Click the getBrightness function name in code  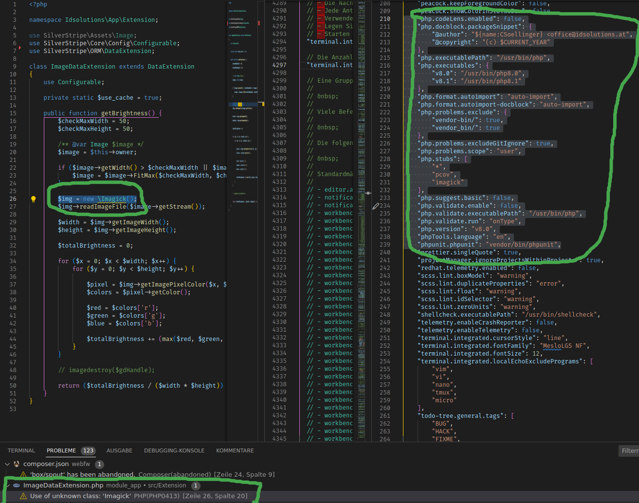124,113
